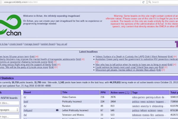Click the Active users [?] help link
Viewport: 178px width, 119px height.
pyautogui.click(x=127, y=93)
